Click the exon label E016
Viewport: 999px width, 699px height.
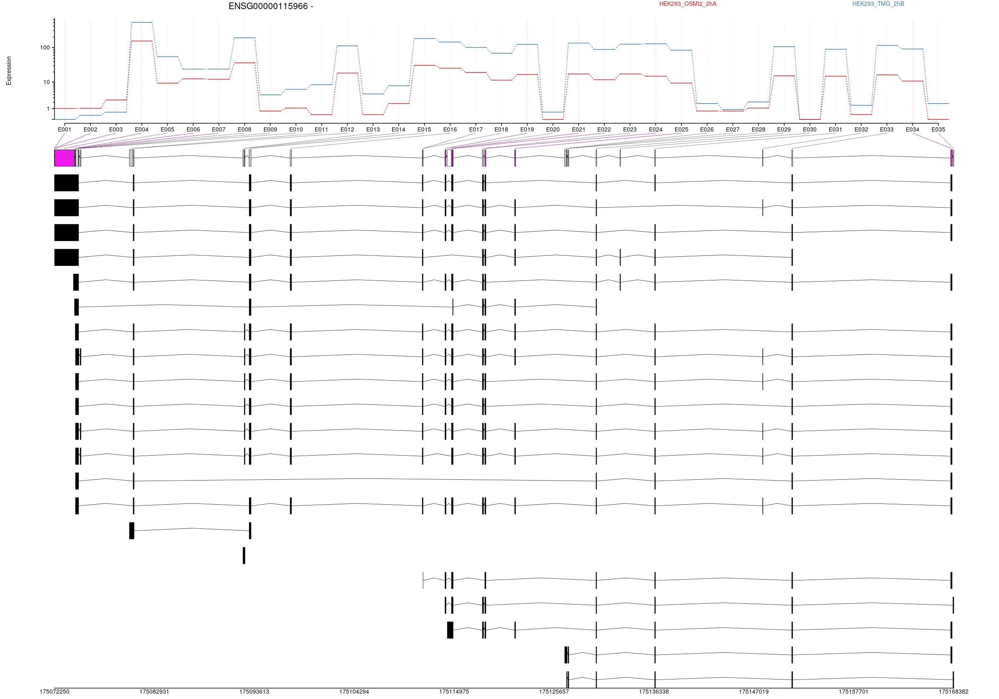(450, 130)
